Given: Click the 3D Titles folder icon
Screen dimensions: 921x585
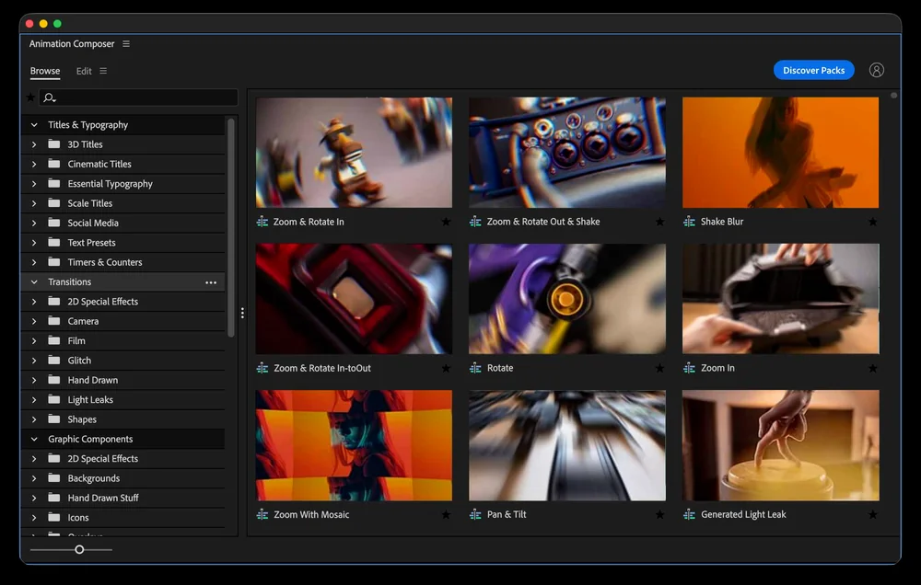Looking at the screenshot, I should coord(54,144).
